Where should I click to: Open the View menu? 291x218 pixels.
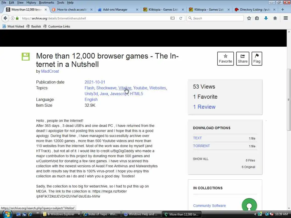click(x=20, y=3)
